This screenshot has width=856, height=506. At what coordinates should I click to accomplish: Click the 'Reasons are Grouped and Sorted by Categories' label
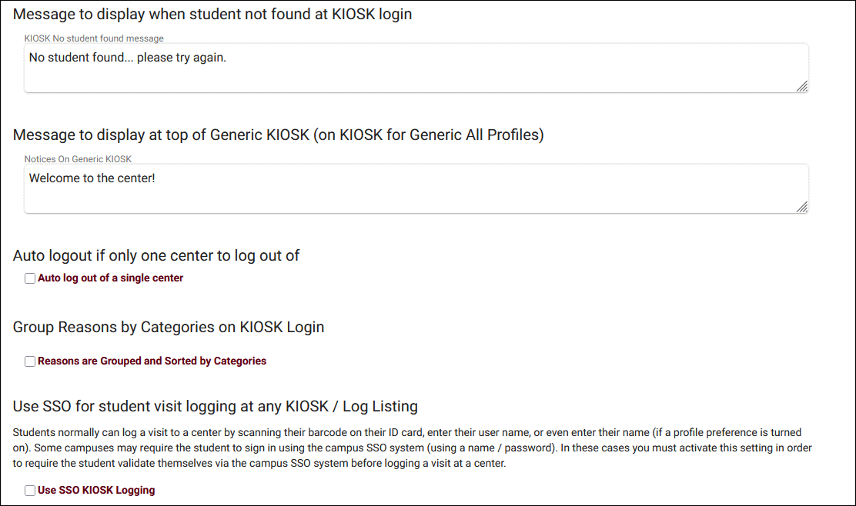(152, 361)
